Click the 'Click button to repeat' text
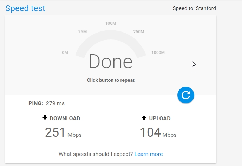Viewport: 242px width, 166px height. click(x=111, y=80)
